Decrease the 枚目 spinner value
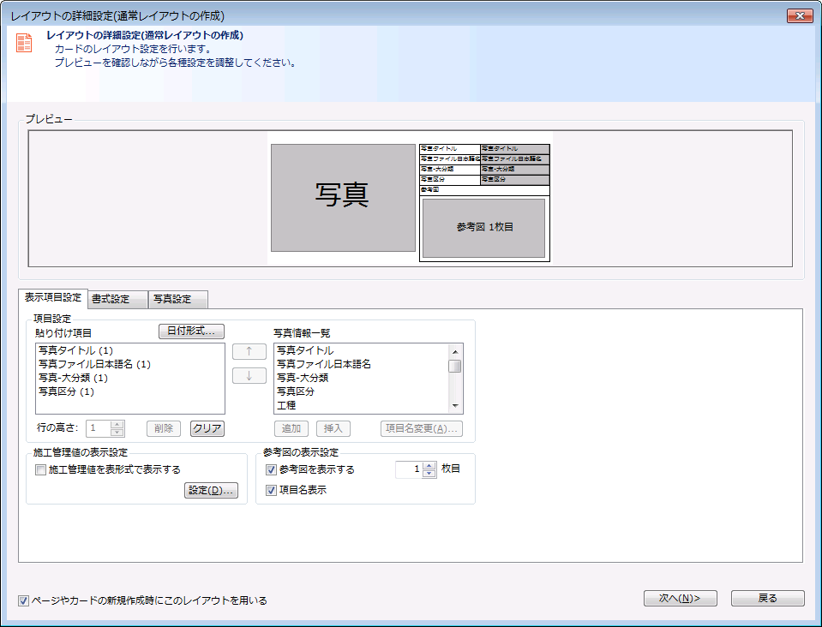 click(429, 474)
